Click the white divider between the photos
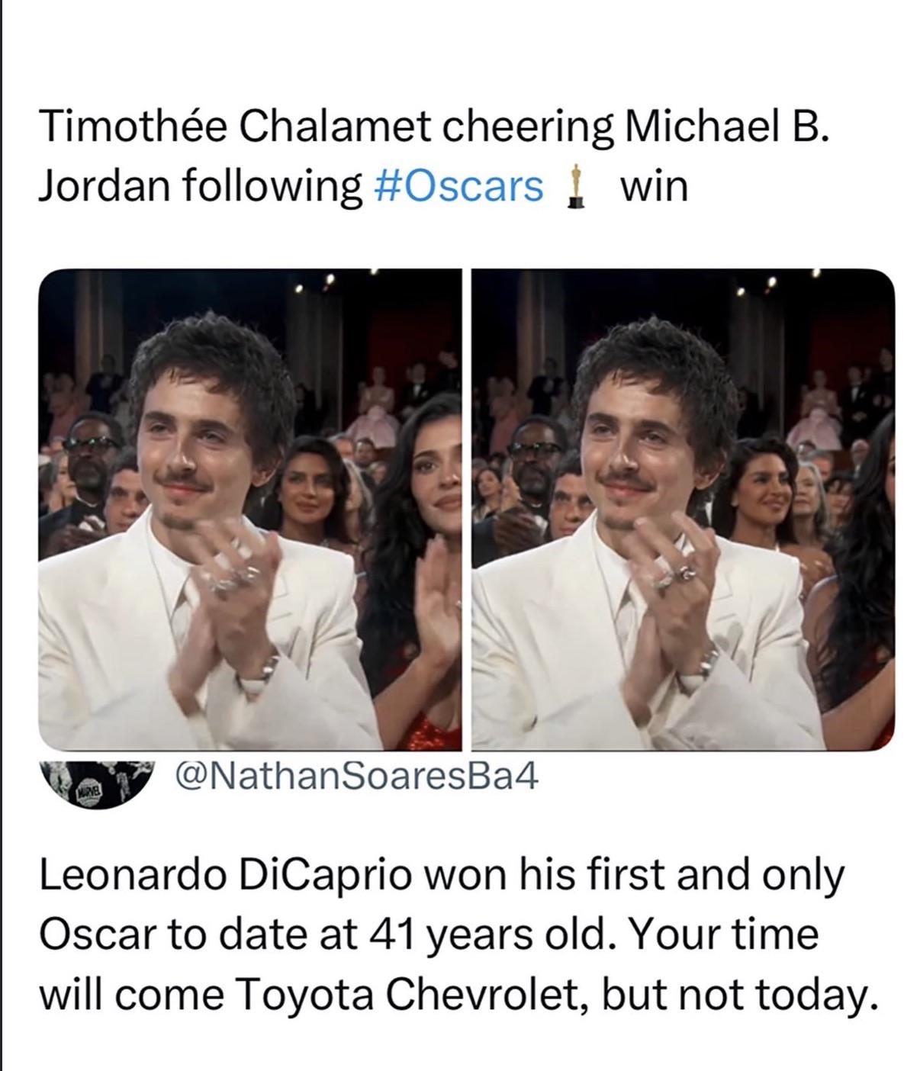This screenshot has height=1071, width=920. pyautogui.click(x=467, y=510)
